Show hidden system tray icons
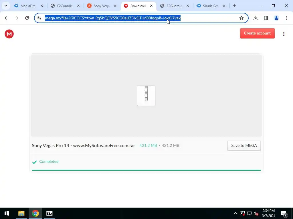Image resolution: width=293 pixels, height=219 pixels. [235, 213]
